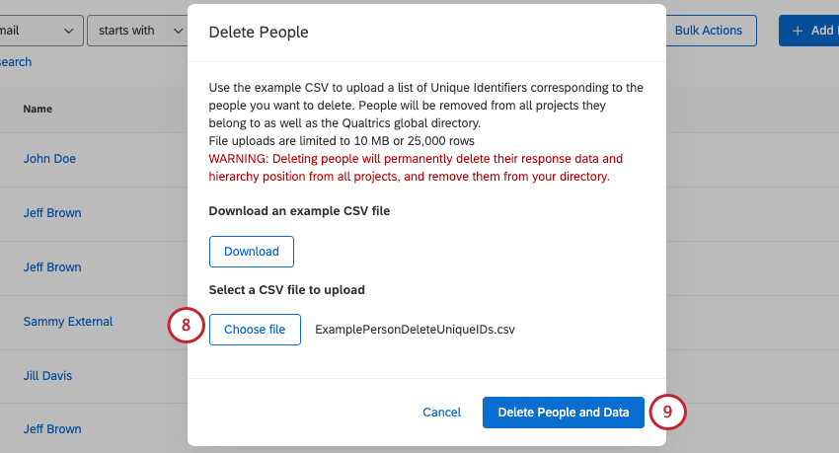Click the step 9 annotation circle

pyautogui.click(x=667, y=413)
